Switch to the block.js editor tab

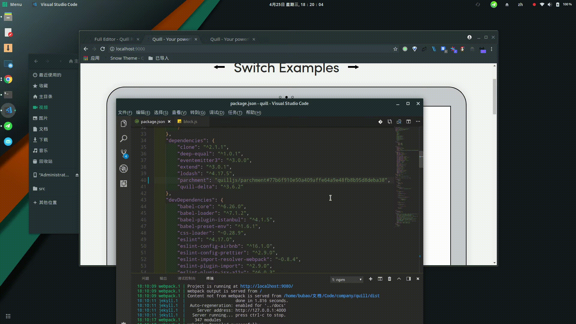(x=190, y=121)
